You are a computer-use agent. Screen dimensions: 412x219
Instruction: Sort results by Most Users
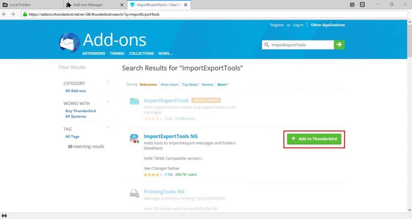pos(169,85)
